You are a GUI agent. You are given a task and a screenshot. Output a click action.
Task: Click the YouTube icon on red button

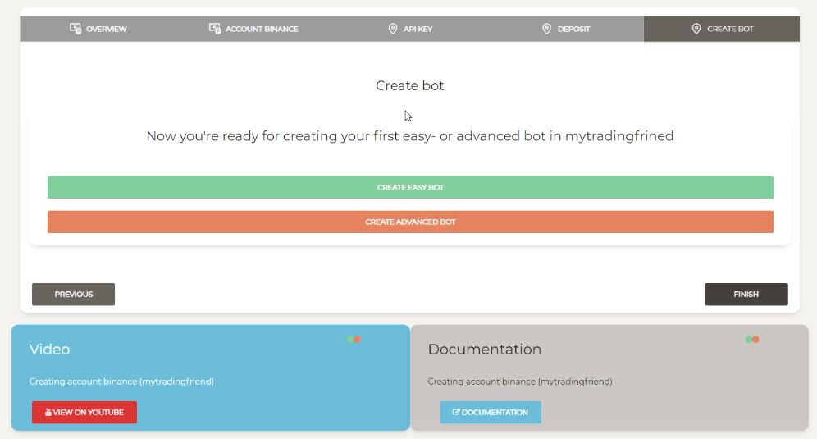(x=48, y=413)
